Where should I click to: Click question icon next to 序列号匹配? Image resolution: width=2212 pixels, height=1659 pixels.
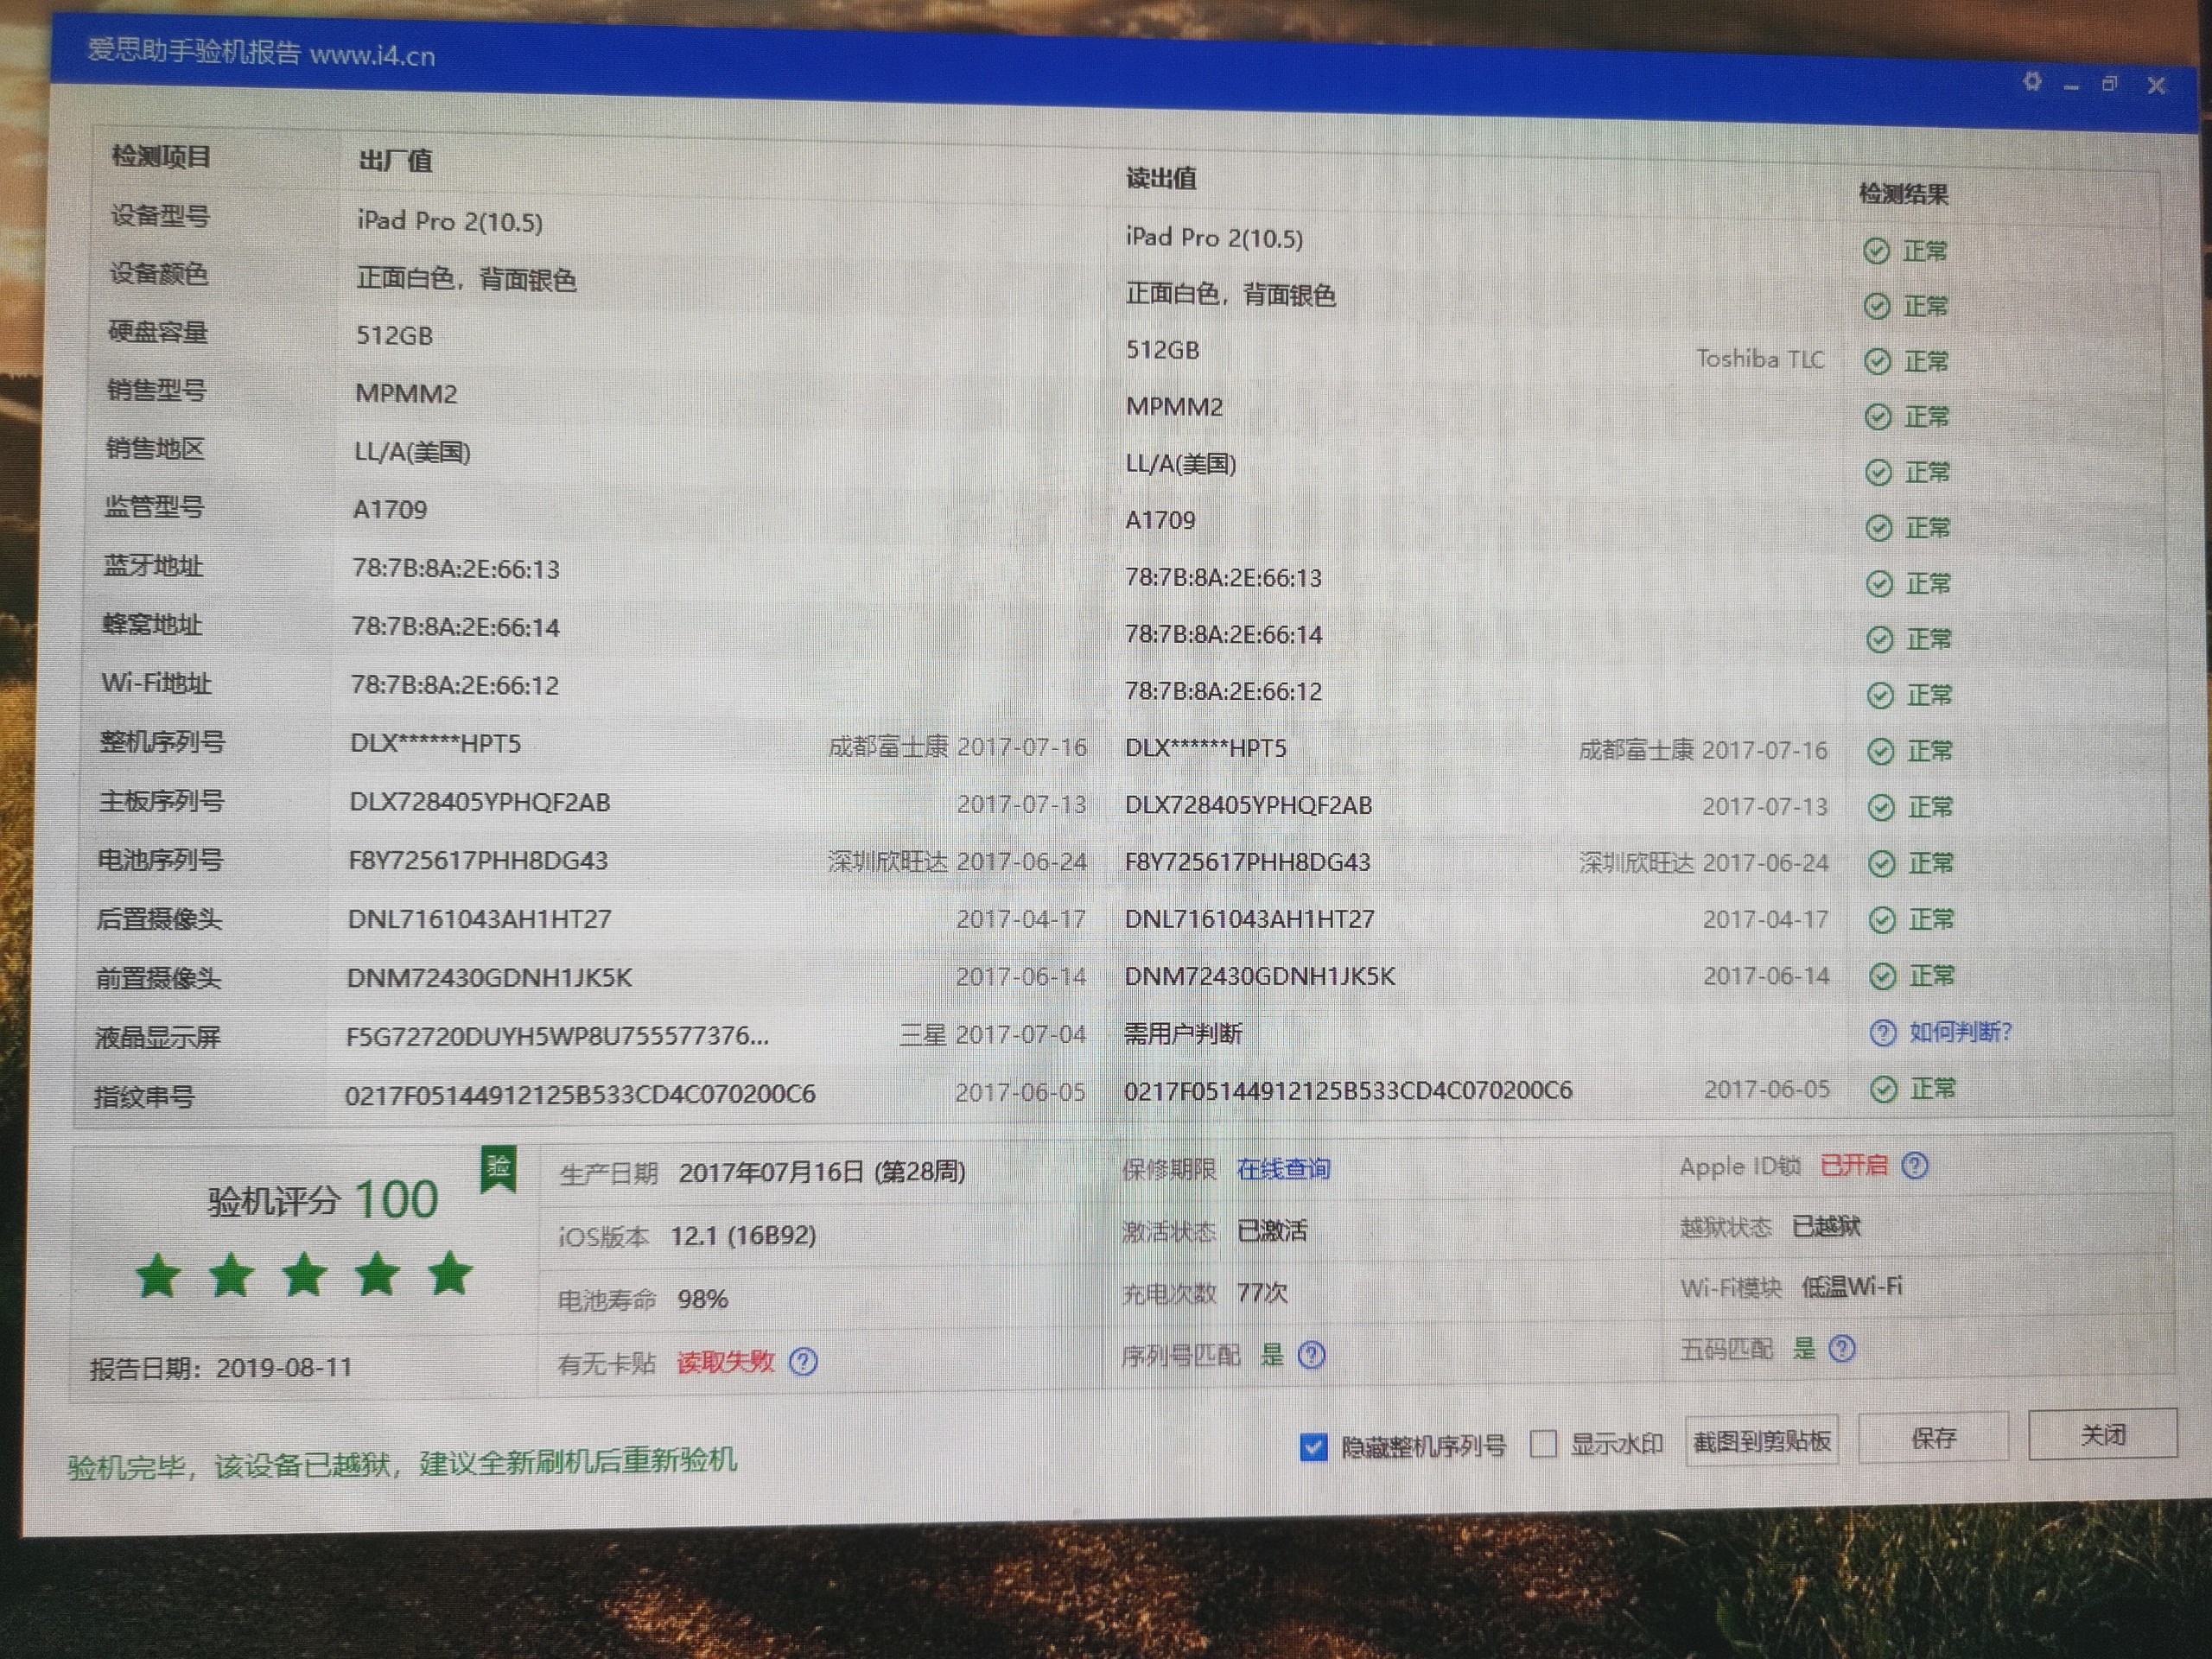pos(1311,1355)
